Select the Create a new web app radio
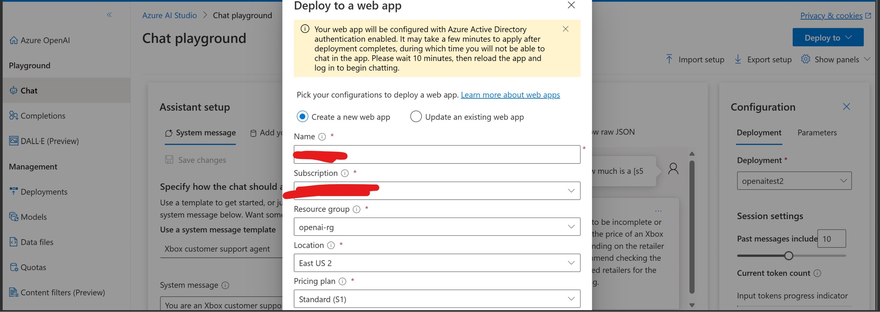This screenshot has height=312, width=880. click(302, 117)
